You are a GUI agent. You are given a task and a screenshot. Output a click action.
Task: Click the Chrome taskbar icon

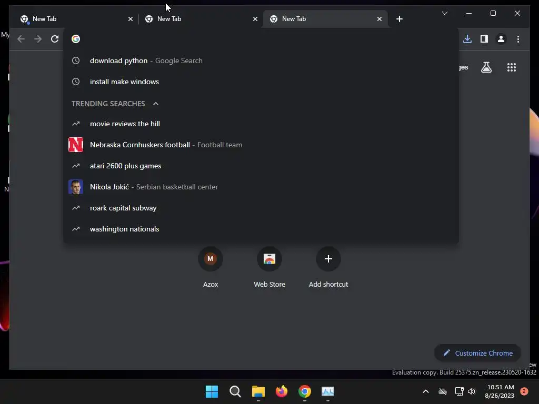[305, 391]
